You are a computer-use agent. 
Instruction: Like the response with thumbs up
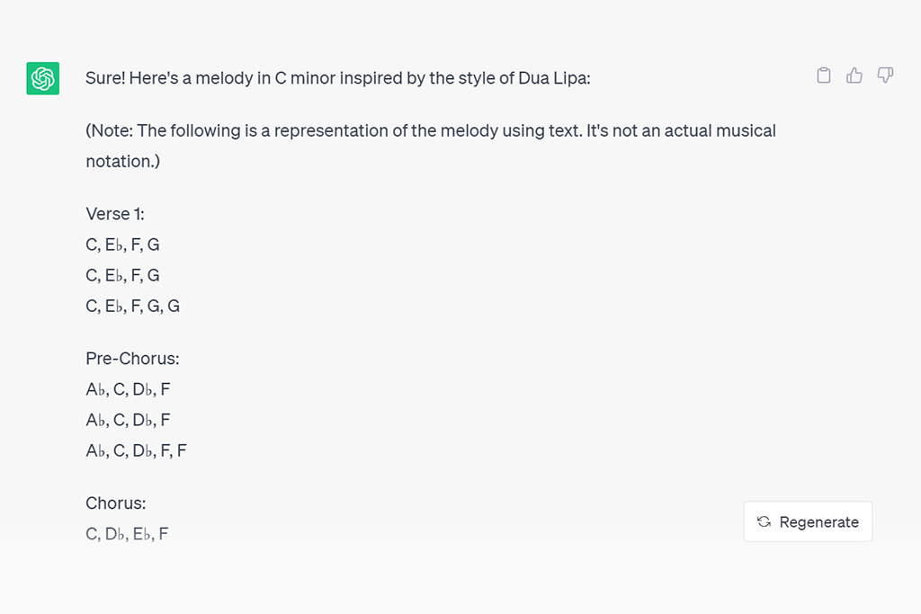click(x=854, y=76)
